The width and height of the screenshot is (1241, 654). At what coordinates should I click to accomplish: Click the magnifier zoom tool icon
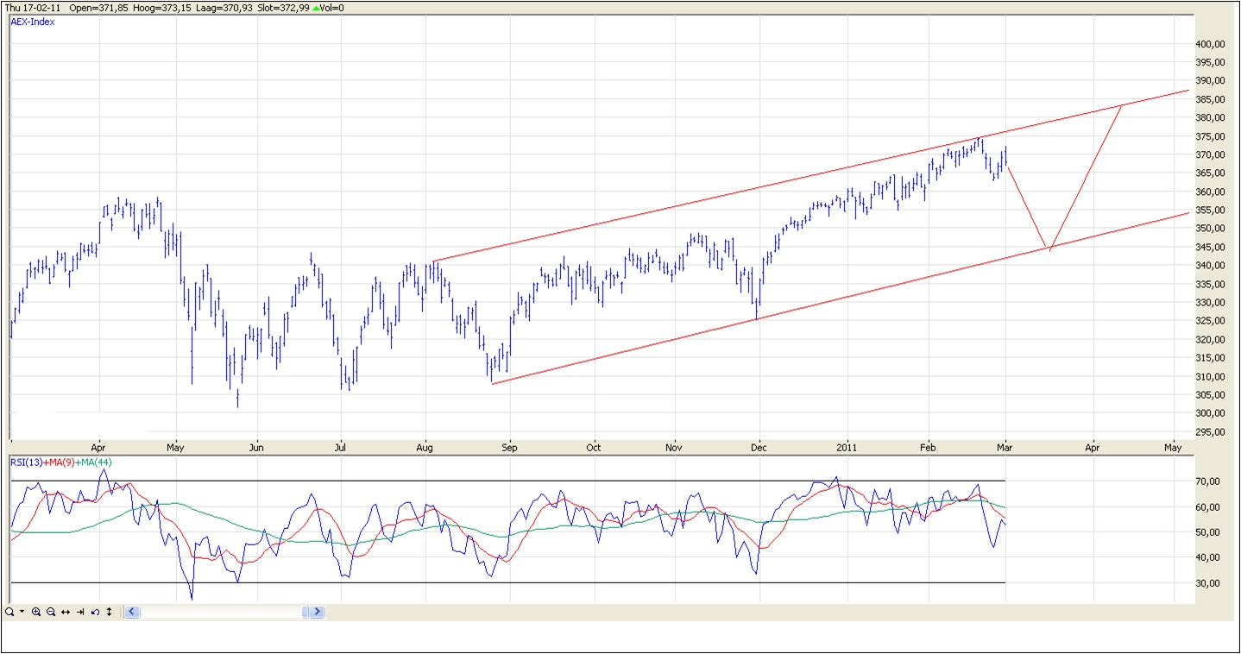pos(9,612)
